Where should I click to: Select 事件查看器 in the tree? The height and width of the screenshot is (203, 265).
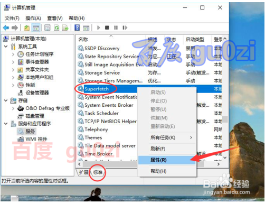pos(37,62)
